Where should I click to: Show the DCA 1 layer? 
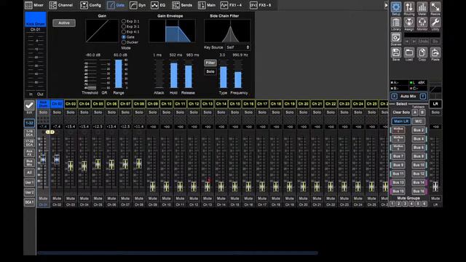point(29,202)
